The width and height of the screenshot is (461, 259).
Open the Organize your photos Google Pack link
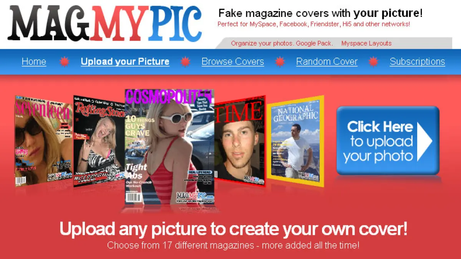tap(282, 43)
